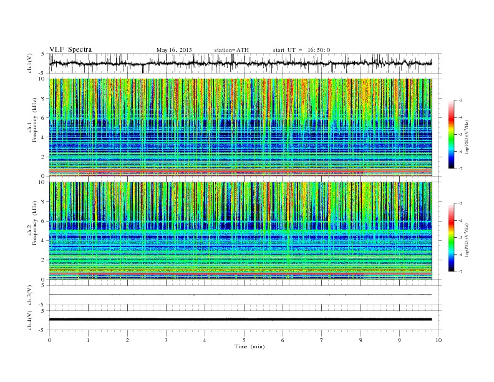Click the ch.2 color scale bar

click(452, 237)
